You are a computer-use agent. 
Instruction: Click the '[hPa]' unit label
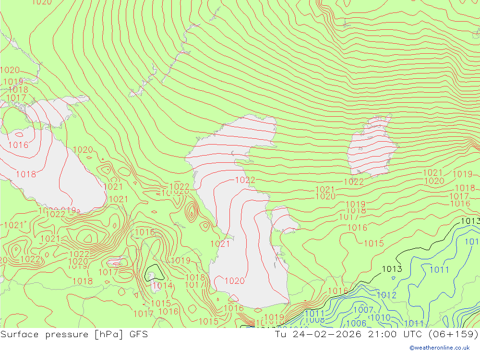[108, 334]
